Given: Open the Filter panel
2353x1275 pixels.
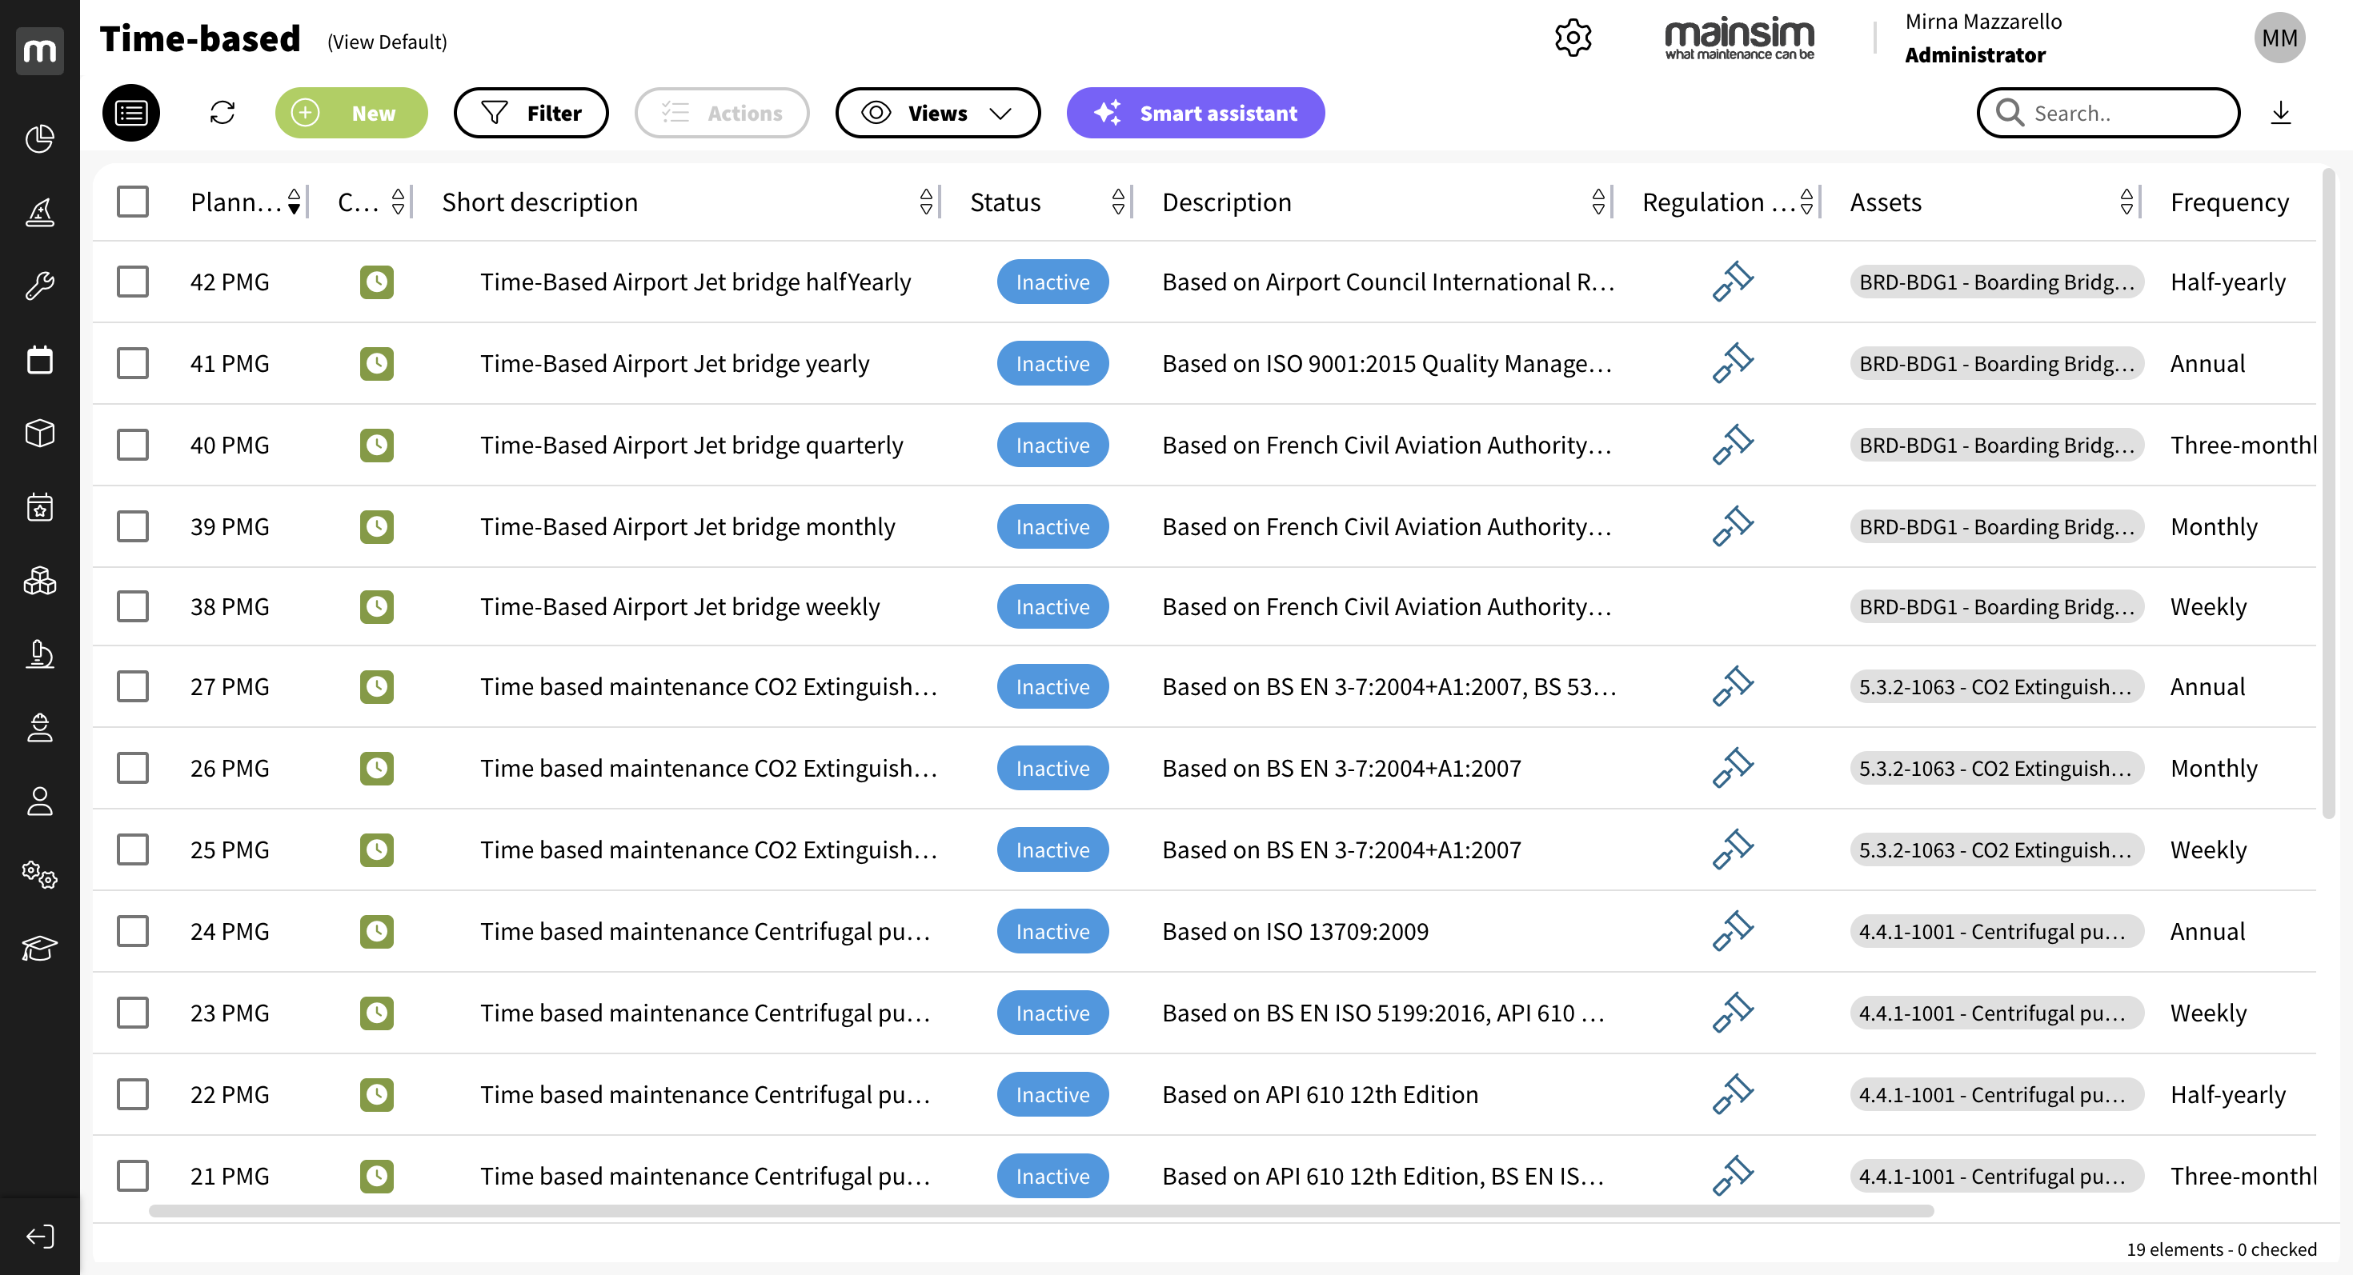Looking at the screenshot, I should tap(531, 112).
